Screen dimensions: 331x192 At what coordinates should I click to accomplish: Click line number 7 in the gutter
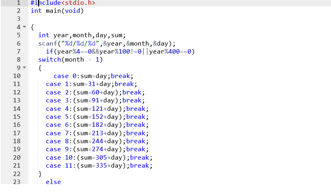[18, 52]
